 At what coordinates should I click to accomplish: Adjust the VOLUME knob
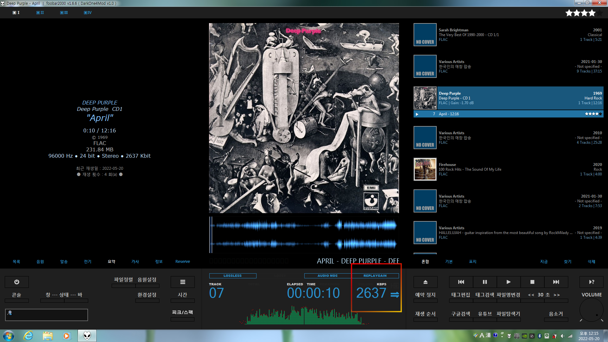pos(591,310)
